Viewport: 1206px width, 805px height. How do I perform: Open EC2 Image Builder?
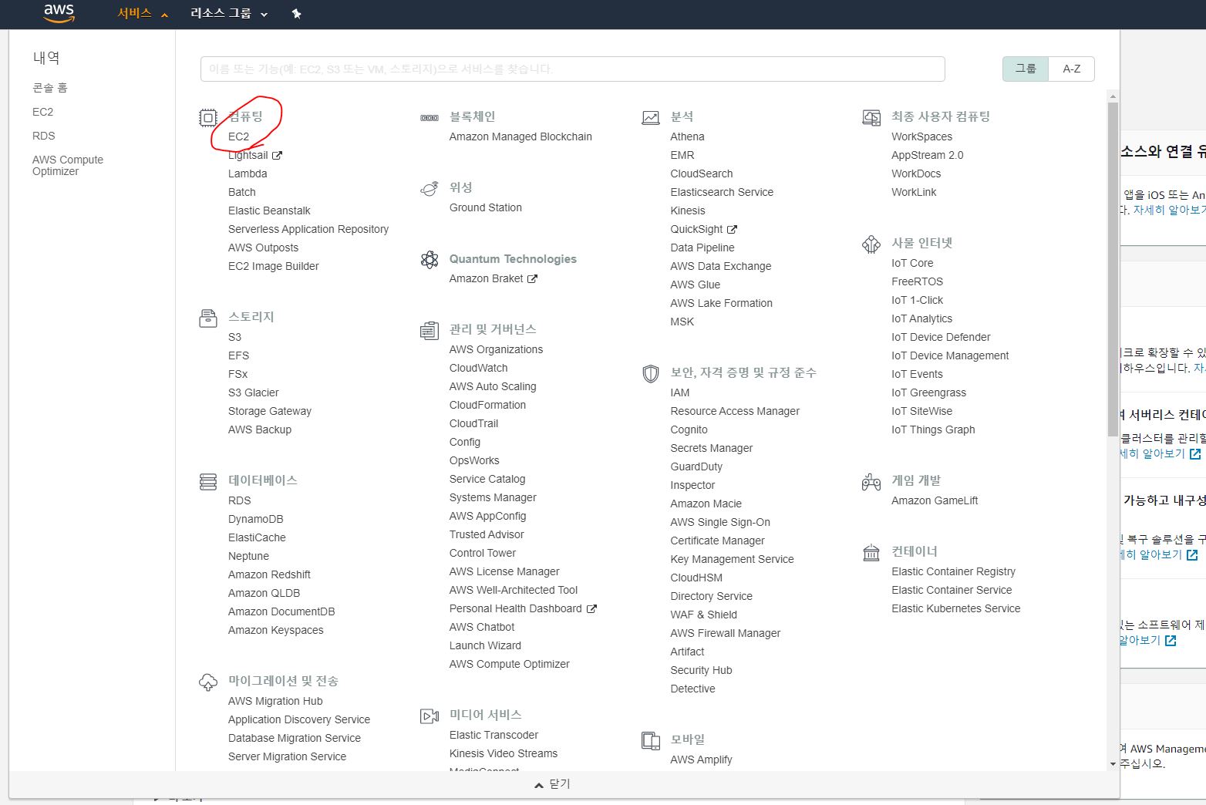click(273, 266)
